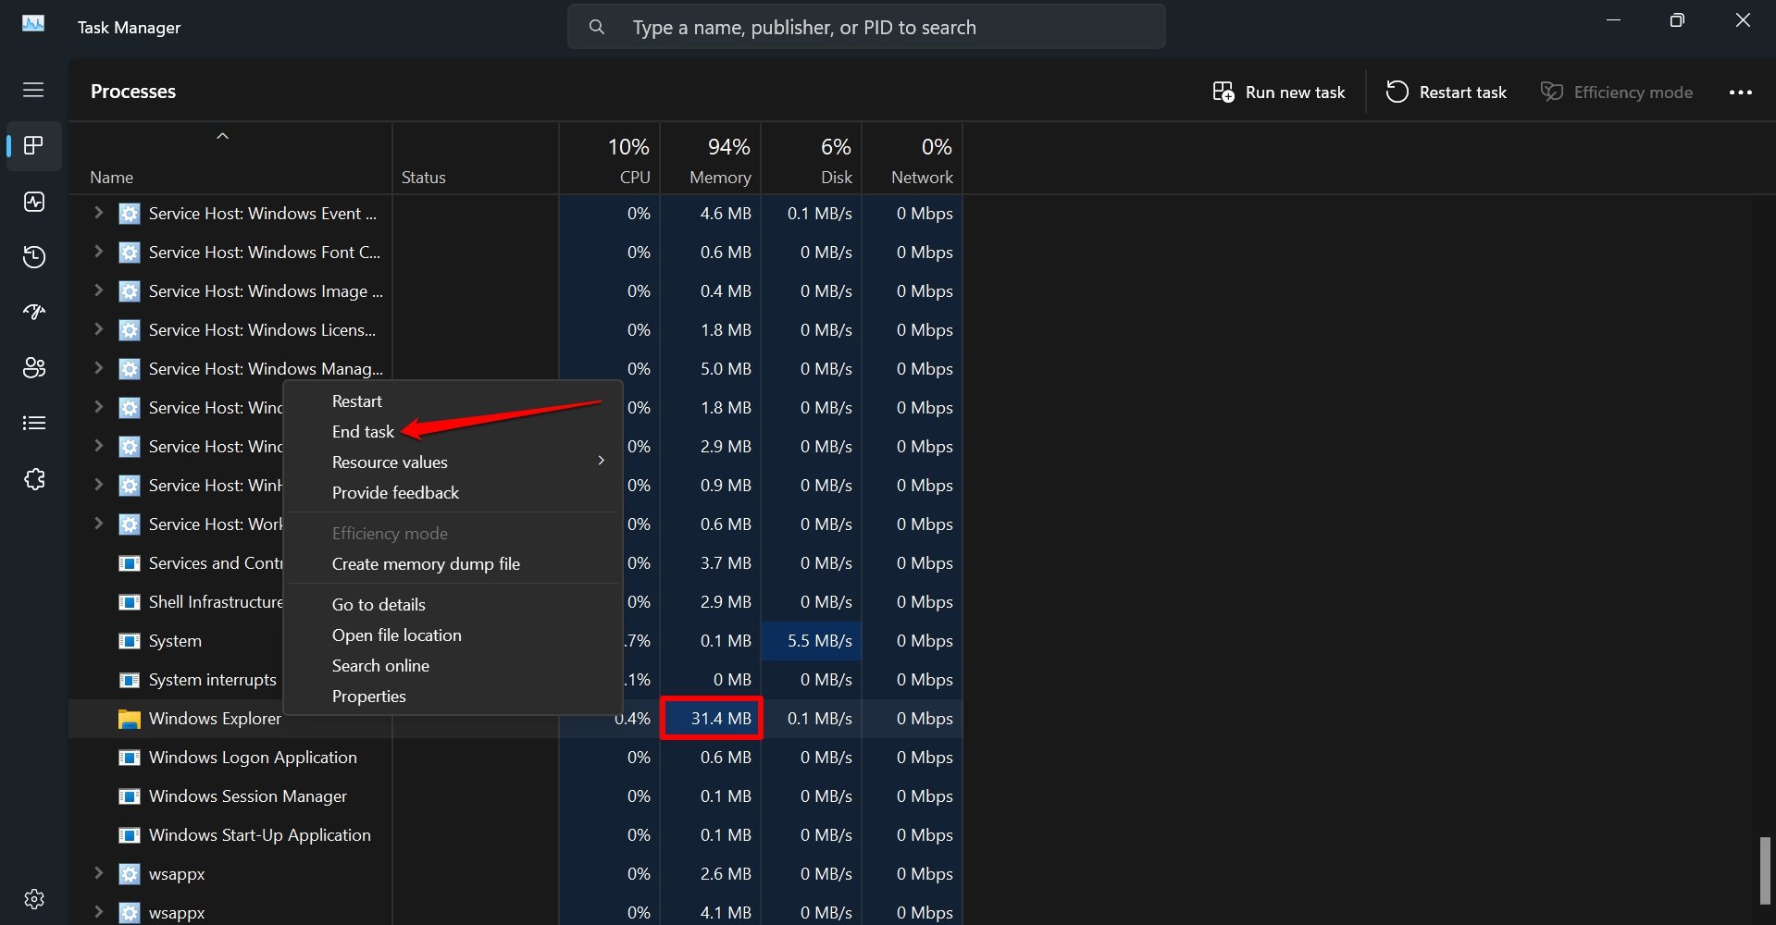Expand Service Host: Windows Event row

tap(98, 213)
